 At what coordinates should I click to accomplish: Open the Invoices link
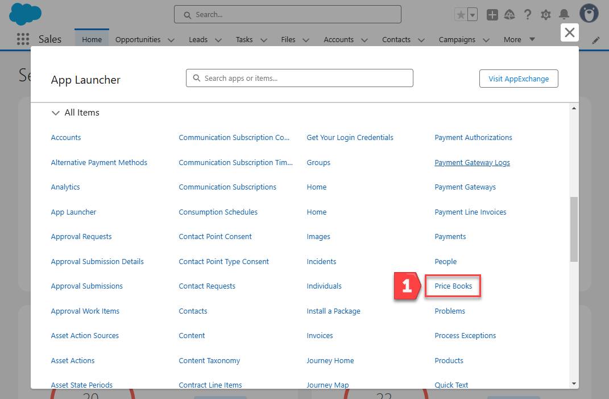tap(320, 335)
